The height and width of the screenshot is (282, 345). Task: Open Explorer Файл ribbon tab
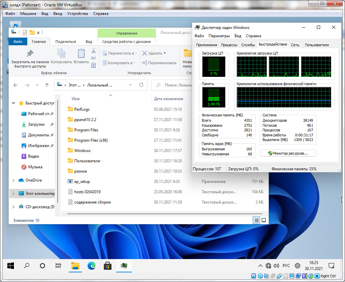coord(18,42)
